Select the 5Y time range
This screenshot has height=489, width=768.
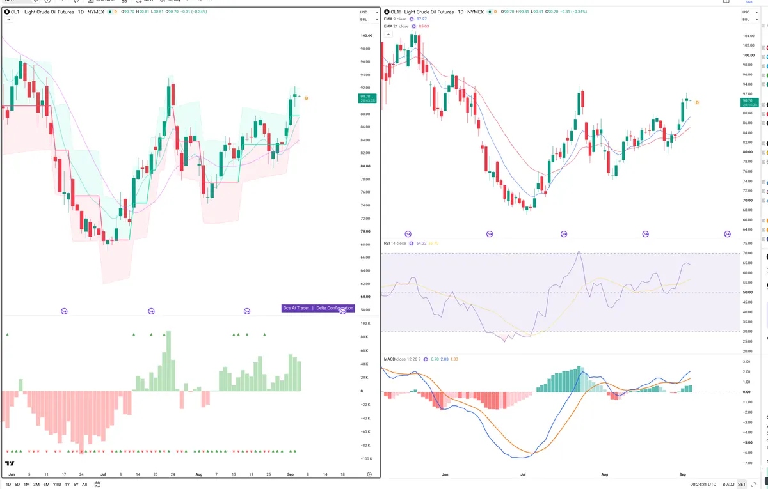pos(76,485)
